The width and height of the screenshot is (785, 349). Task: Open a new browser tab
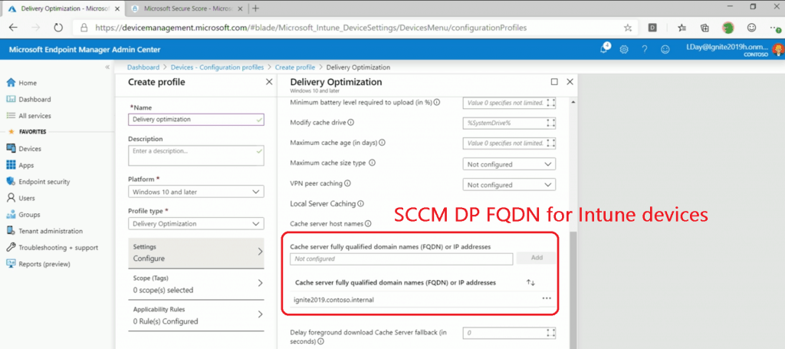(x=255, y=8)
